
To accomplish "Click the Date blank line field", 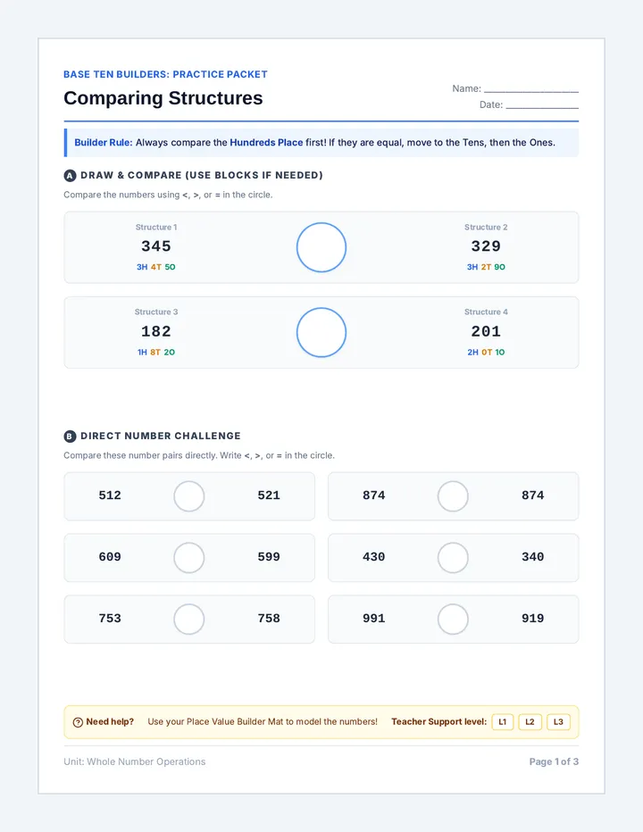I will 542,104.
